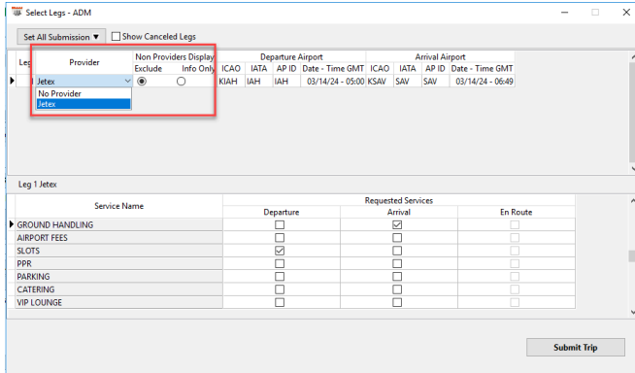The height and width of the screenshot is (373, 635).
Task: Click the Service Name column header
Action: (x=118, y=206)
